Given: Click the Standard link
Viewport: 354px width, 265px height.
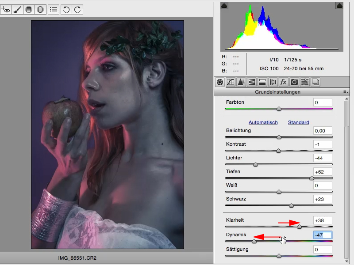Looking at the screenshot, I should pos(298,122).
